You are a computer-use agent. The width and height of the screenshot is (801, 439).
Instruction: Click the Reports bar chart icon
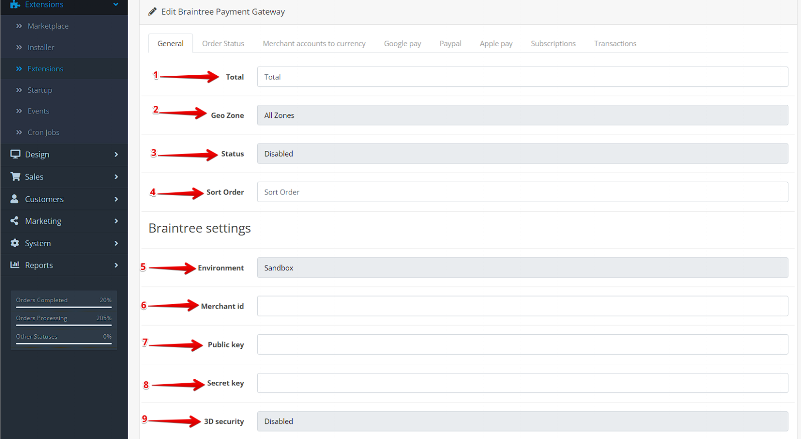[15, 265]
